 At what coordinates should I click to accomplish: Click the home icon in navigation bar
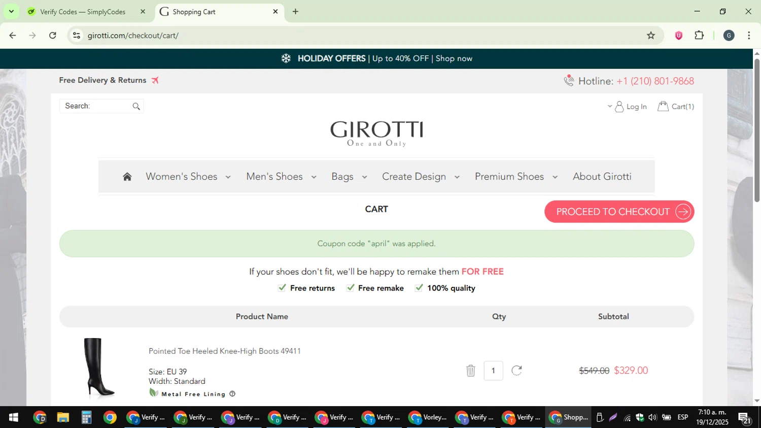pos(127,177)
